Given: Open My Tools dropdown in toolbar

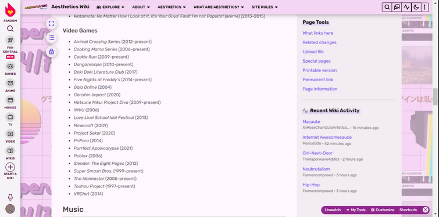Looking at the screenshot, I should coord(356,210).
